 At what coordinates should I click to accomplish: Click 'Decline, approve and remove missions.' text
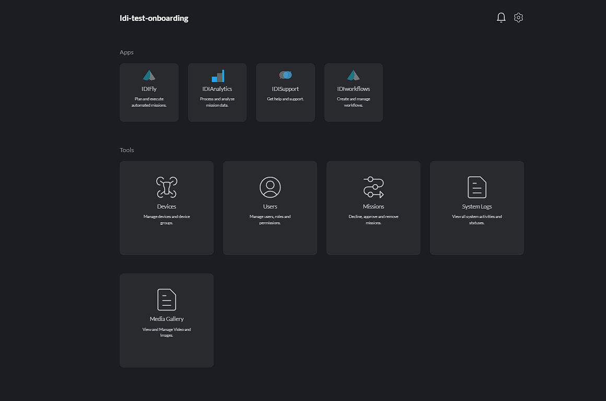[374, 220]
